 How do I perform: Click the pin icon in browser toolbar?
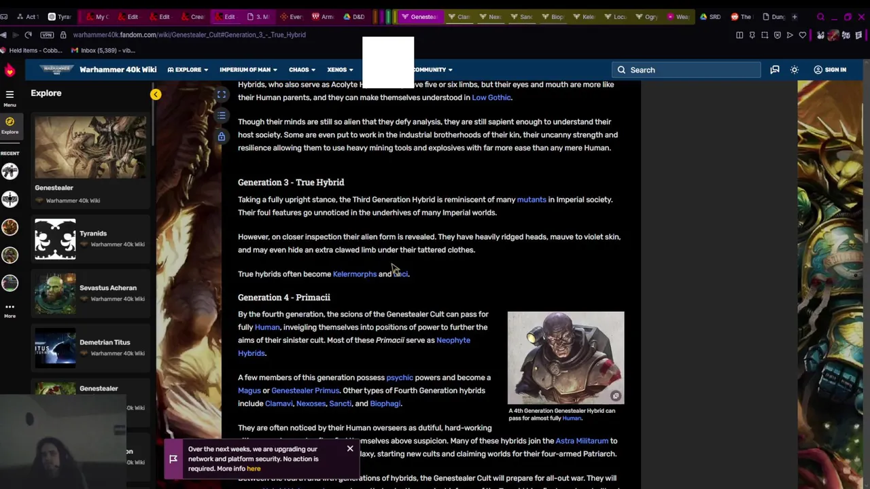tap(752, 35)
